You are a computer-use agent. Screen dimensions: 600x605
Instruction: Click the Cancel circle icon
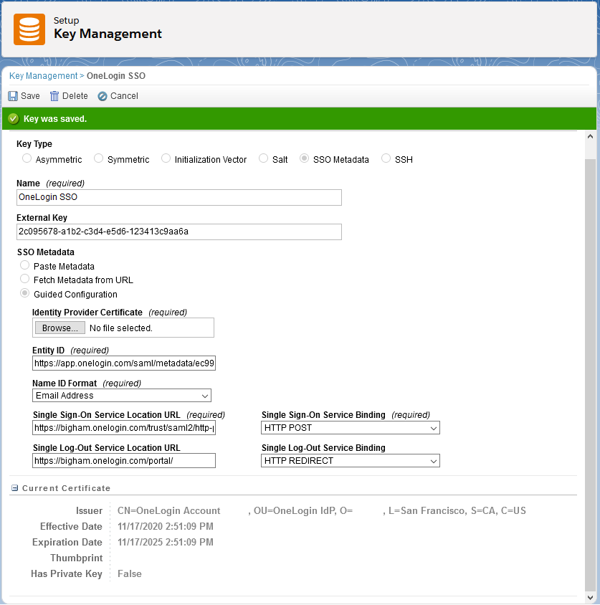point(103,96)
